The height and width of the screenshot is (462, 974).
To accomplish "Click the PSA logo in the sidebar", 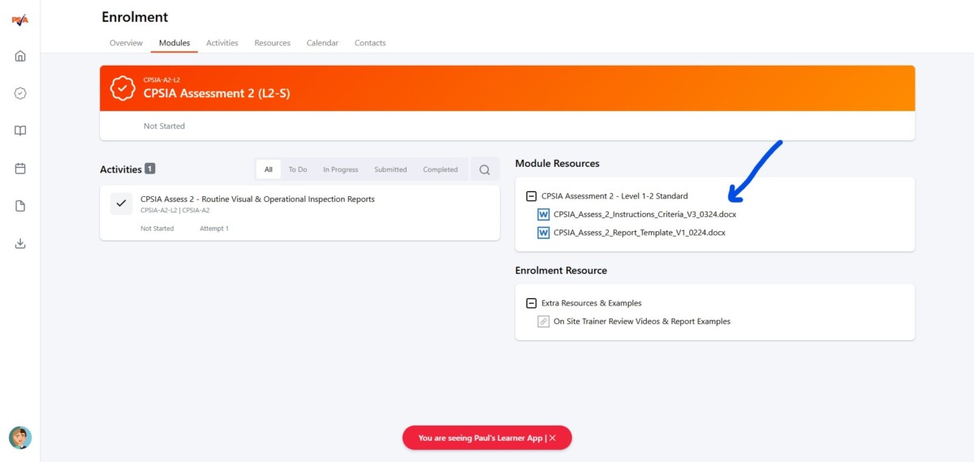I will pyautogui.click(x=20, y=20).
